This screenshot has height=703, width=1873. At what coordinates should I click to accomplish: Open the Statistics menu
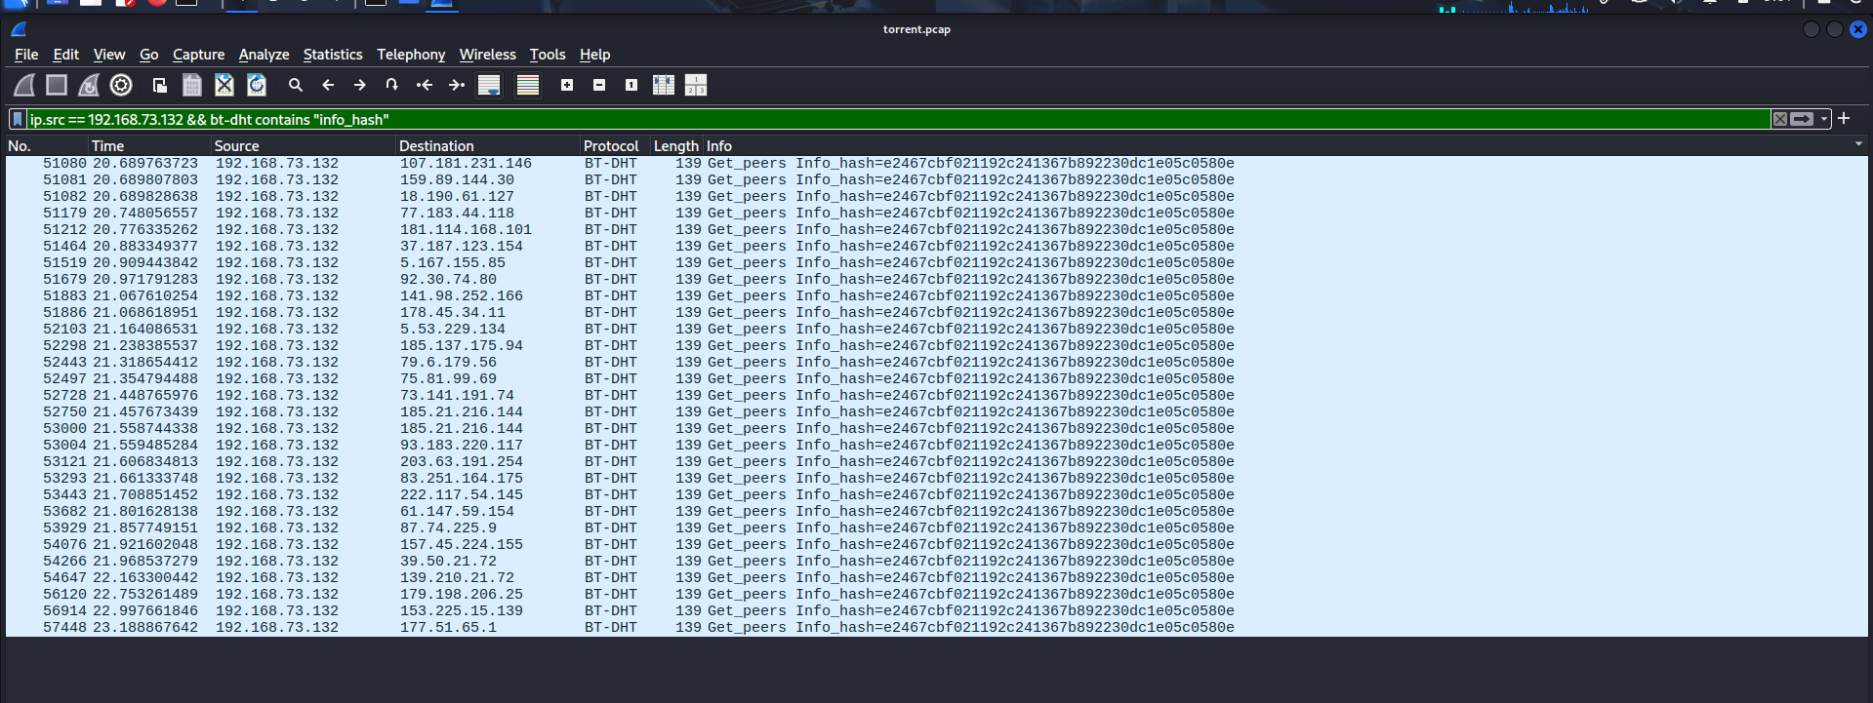click(332, 55)
